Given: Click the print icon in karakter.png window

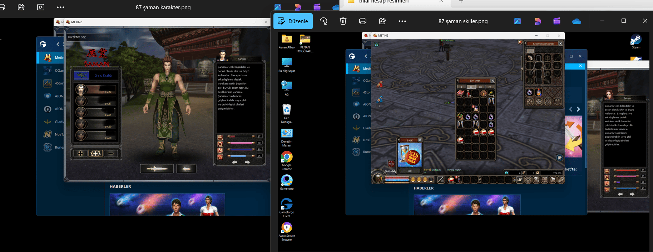Looking at the screenshot, I should [x=2, y=7].
